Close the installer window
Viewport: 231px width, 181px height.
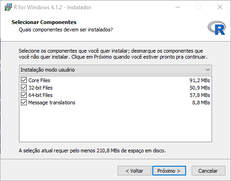click(x=220, y=7)
